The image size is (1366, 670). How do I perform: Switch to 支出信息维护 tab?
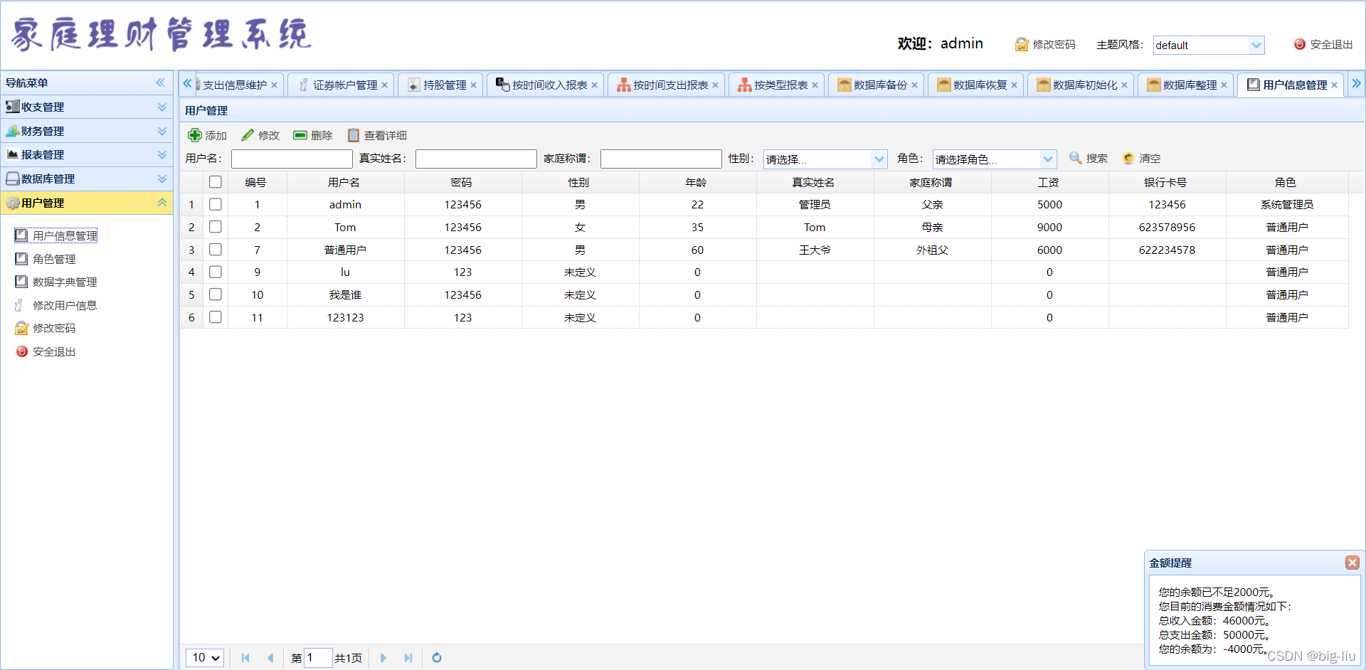(x=234, y=85)
